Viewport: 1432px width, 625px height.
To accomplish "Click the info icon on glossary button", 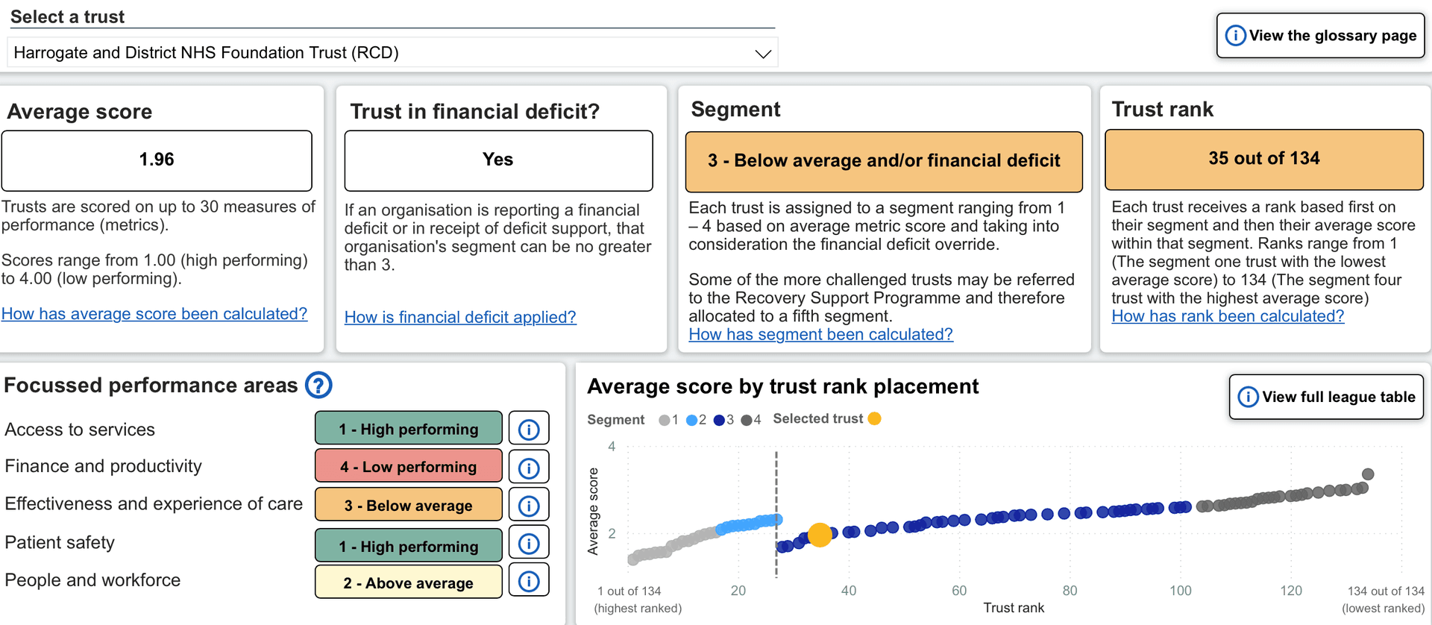I will coord(1235,36).
